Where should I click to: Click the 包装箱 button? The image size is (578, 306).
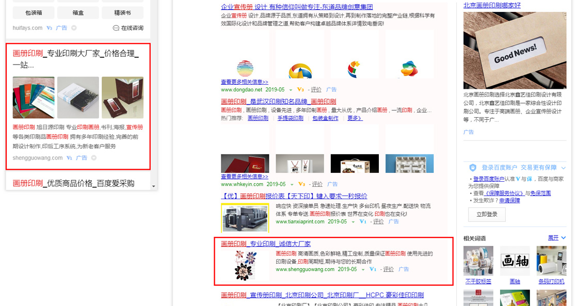[34, 12]
